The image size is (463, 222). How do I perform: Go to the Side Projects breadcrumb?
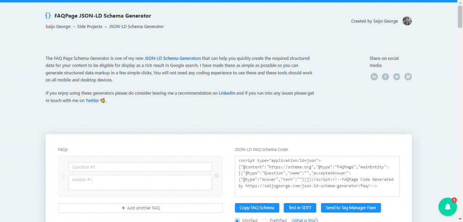90,27
